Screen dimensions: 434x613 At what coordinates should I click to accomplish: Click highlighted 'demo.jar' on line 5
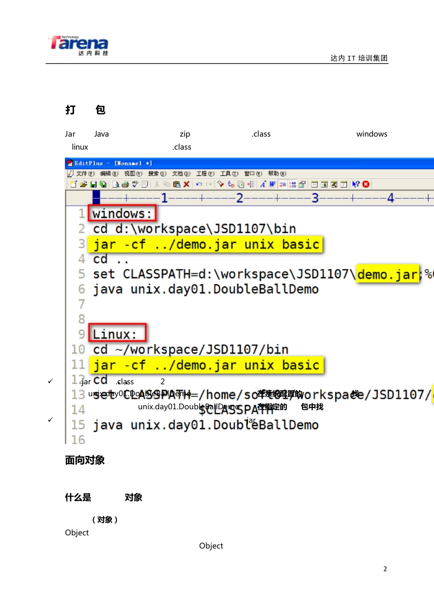[387, 274]
